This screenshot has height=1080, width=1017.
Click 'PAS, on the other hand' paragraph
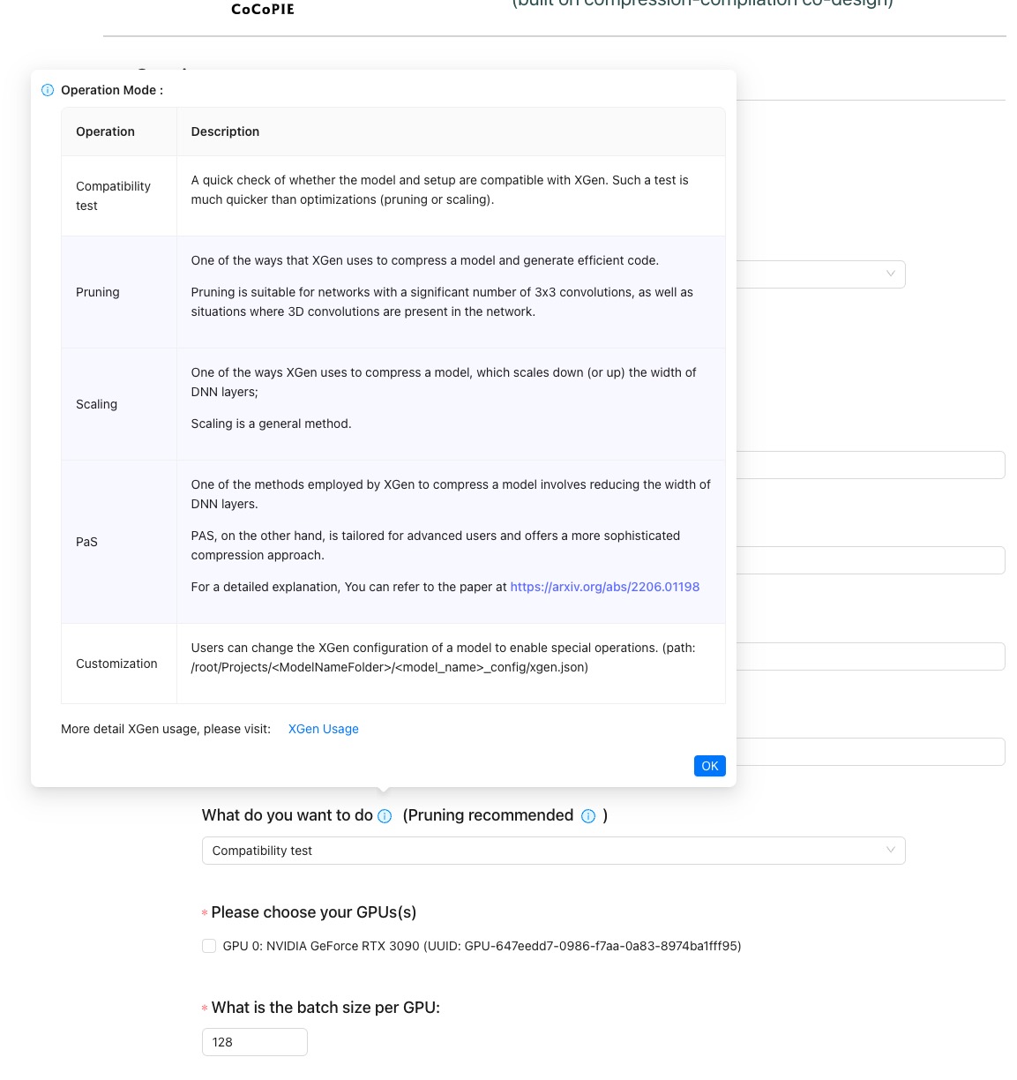pos(436,545)
